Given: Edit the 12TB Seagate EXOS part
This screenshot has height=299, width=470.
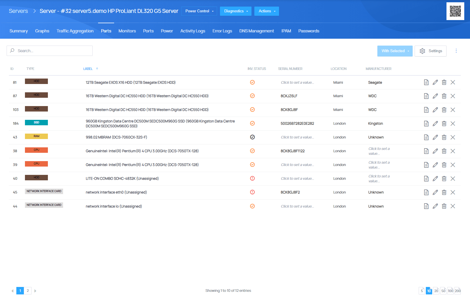Looking at the screenshot, I should [x=435, y=82].
